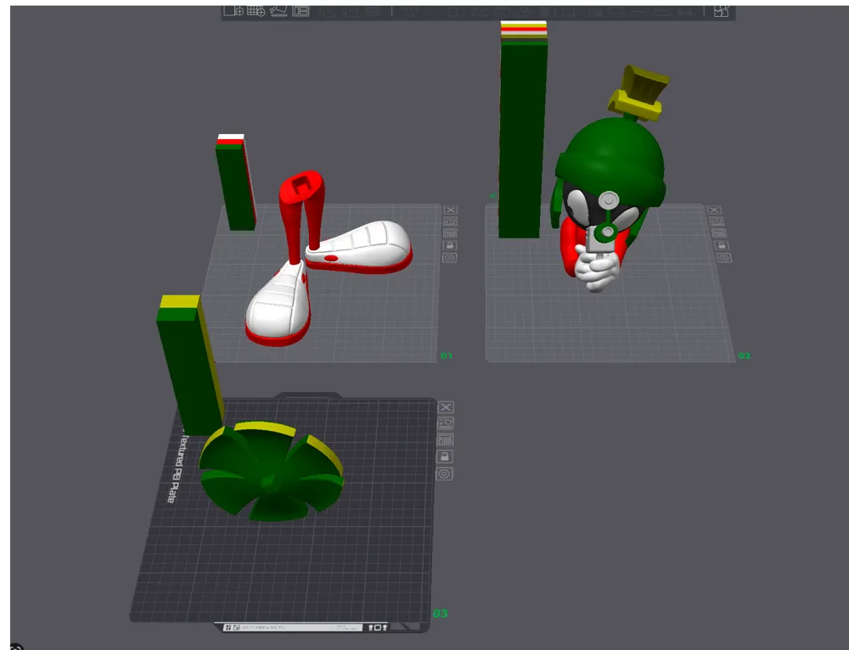The height and width of the screenshot is (650, 849).
Task: Toggle the lock on plate 03
Action: (x=445, y=457)
